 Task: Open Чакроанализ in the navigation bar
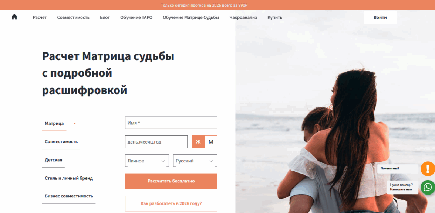click(243, 17)
